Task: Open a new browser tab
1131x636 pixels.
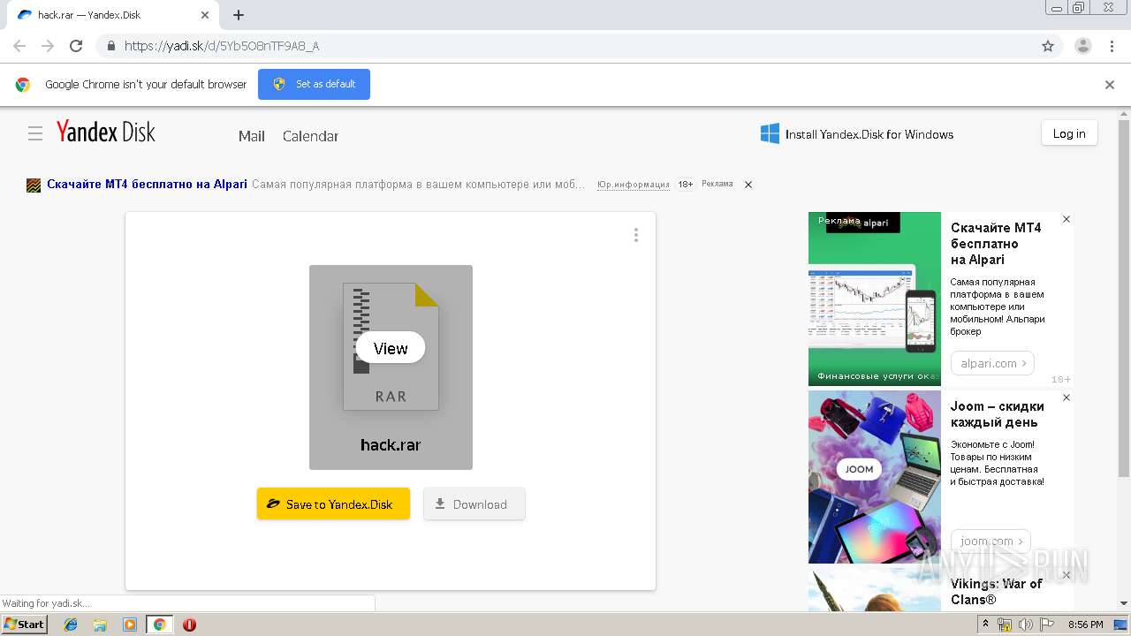Action: tap(239, 15)
